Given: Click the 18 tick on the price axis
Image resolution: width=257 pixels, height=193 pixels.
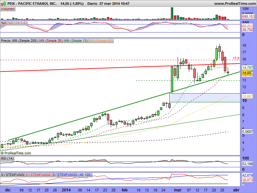Looking at the screenshot, I should pos(244,45).
